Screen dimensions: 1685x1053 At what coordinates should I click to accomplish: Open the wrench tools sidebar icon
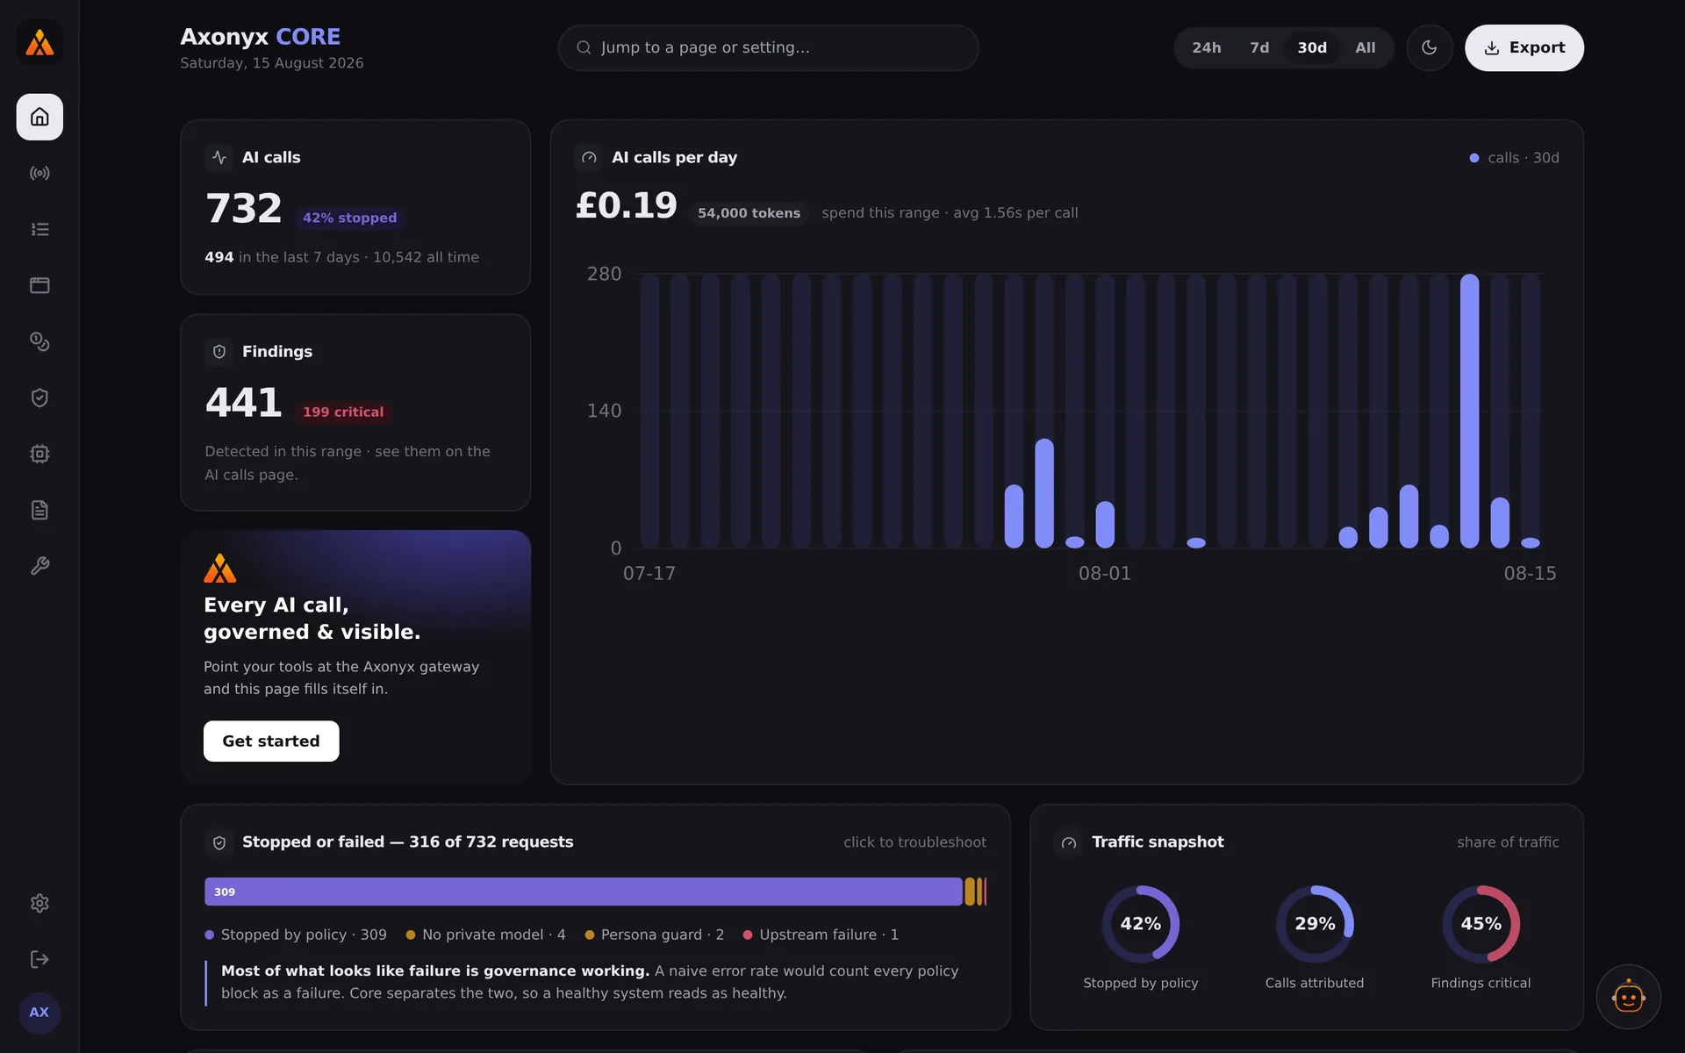pos(39,566)
